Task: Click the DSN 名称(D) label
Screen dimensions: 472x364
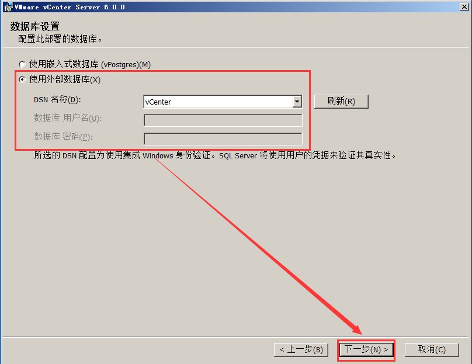Action: point(57,99)
